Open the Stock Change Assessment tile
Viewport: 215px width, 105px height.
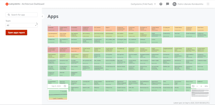[64, 35]
